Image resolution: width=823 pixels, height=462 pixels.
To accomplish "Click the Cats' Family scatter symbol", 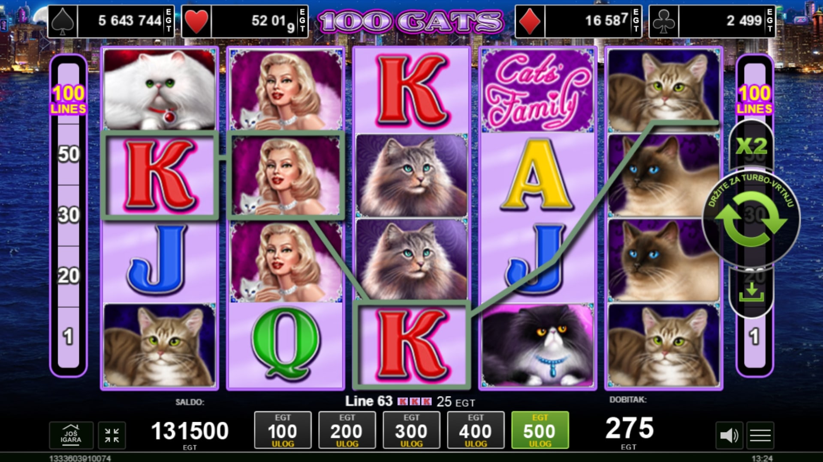I will [x=538, y=90].
